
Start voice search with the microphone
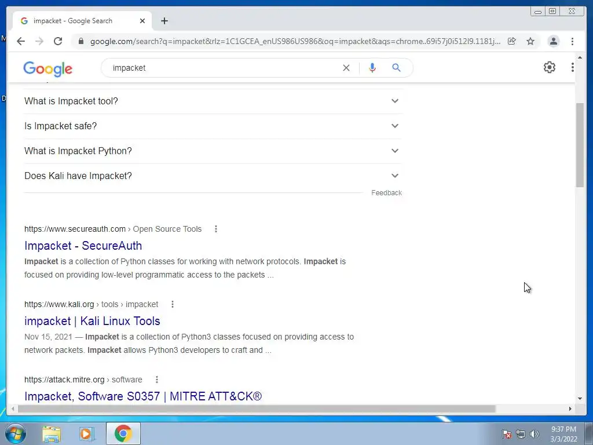tap(372, 68)
